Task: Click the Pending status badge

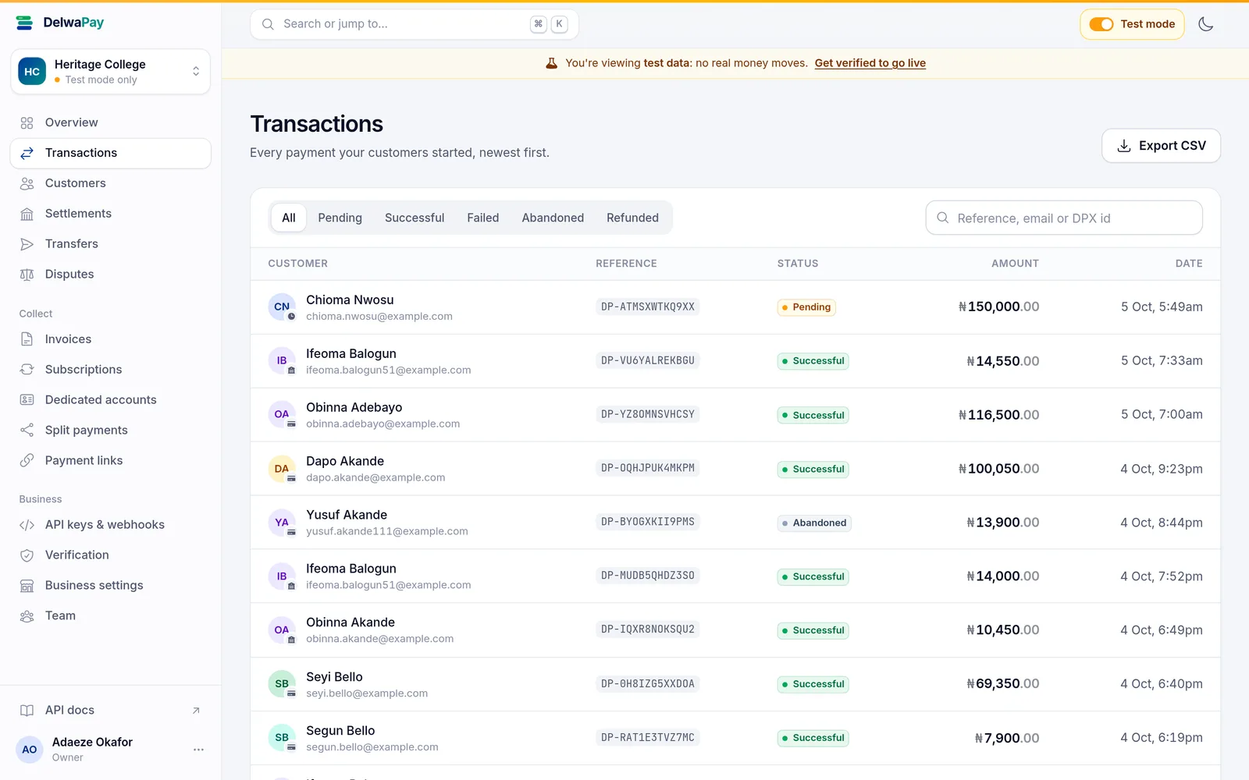Action: 806,307
